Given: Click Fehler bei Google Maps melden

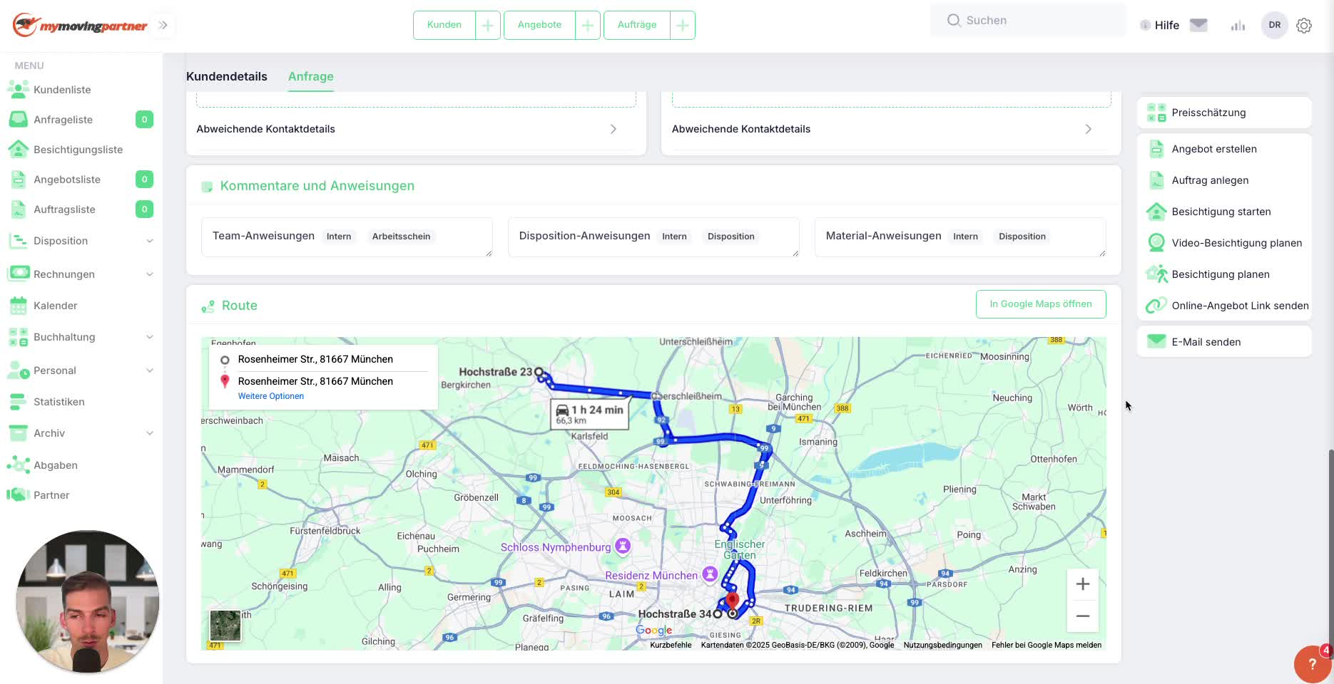Looking at the screenshot, I should pyautogui.click(x=1047, y=645).
